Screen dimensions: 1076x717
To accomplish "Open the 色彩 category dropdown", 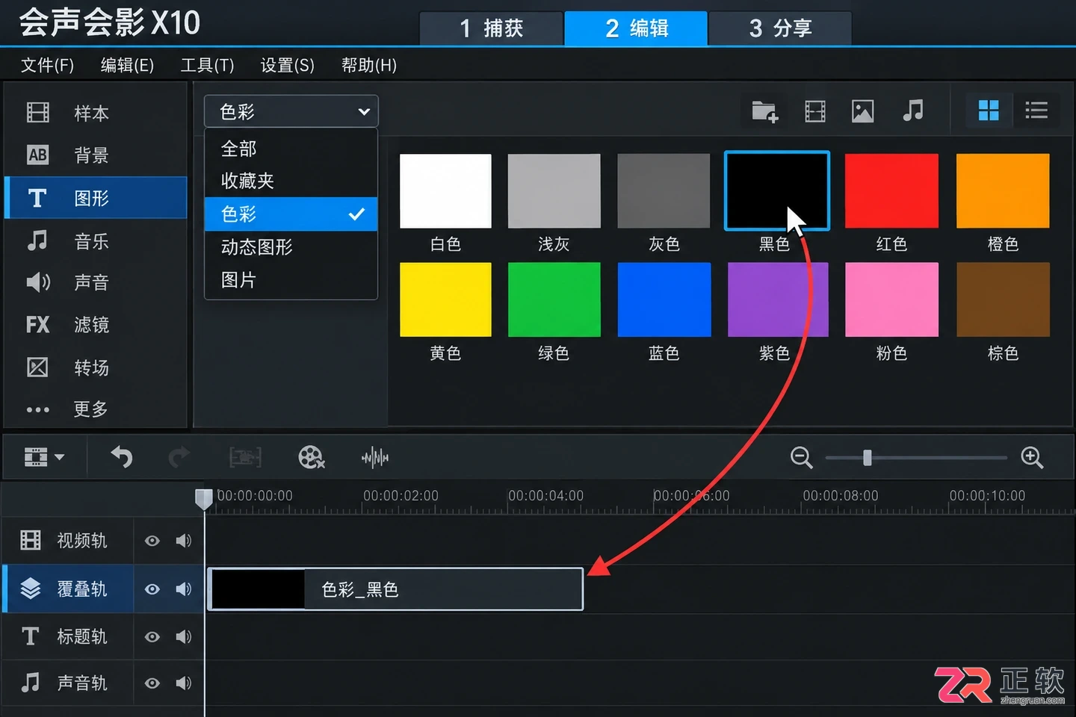I will point(291,111).
